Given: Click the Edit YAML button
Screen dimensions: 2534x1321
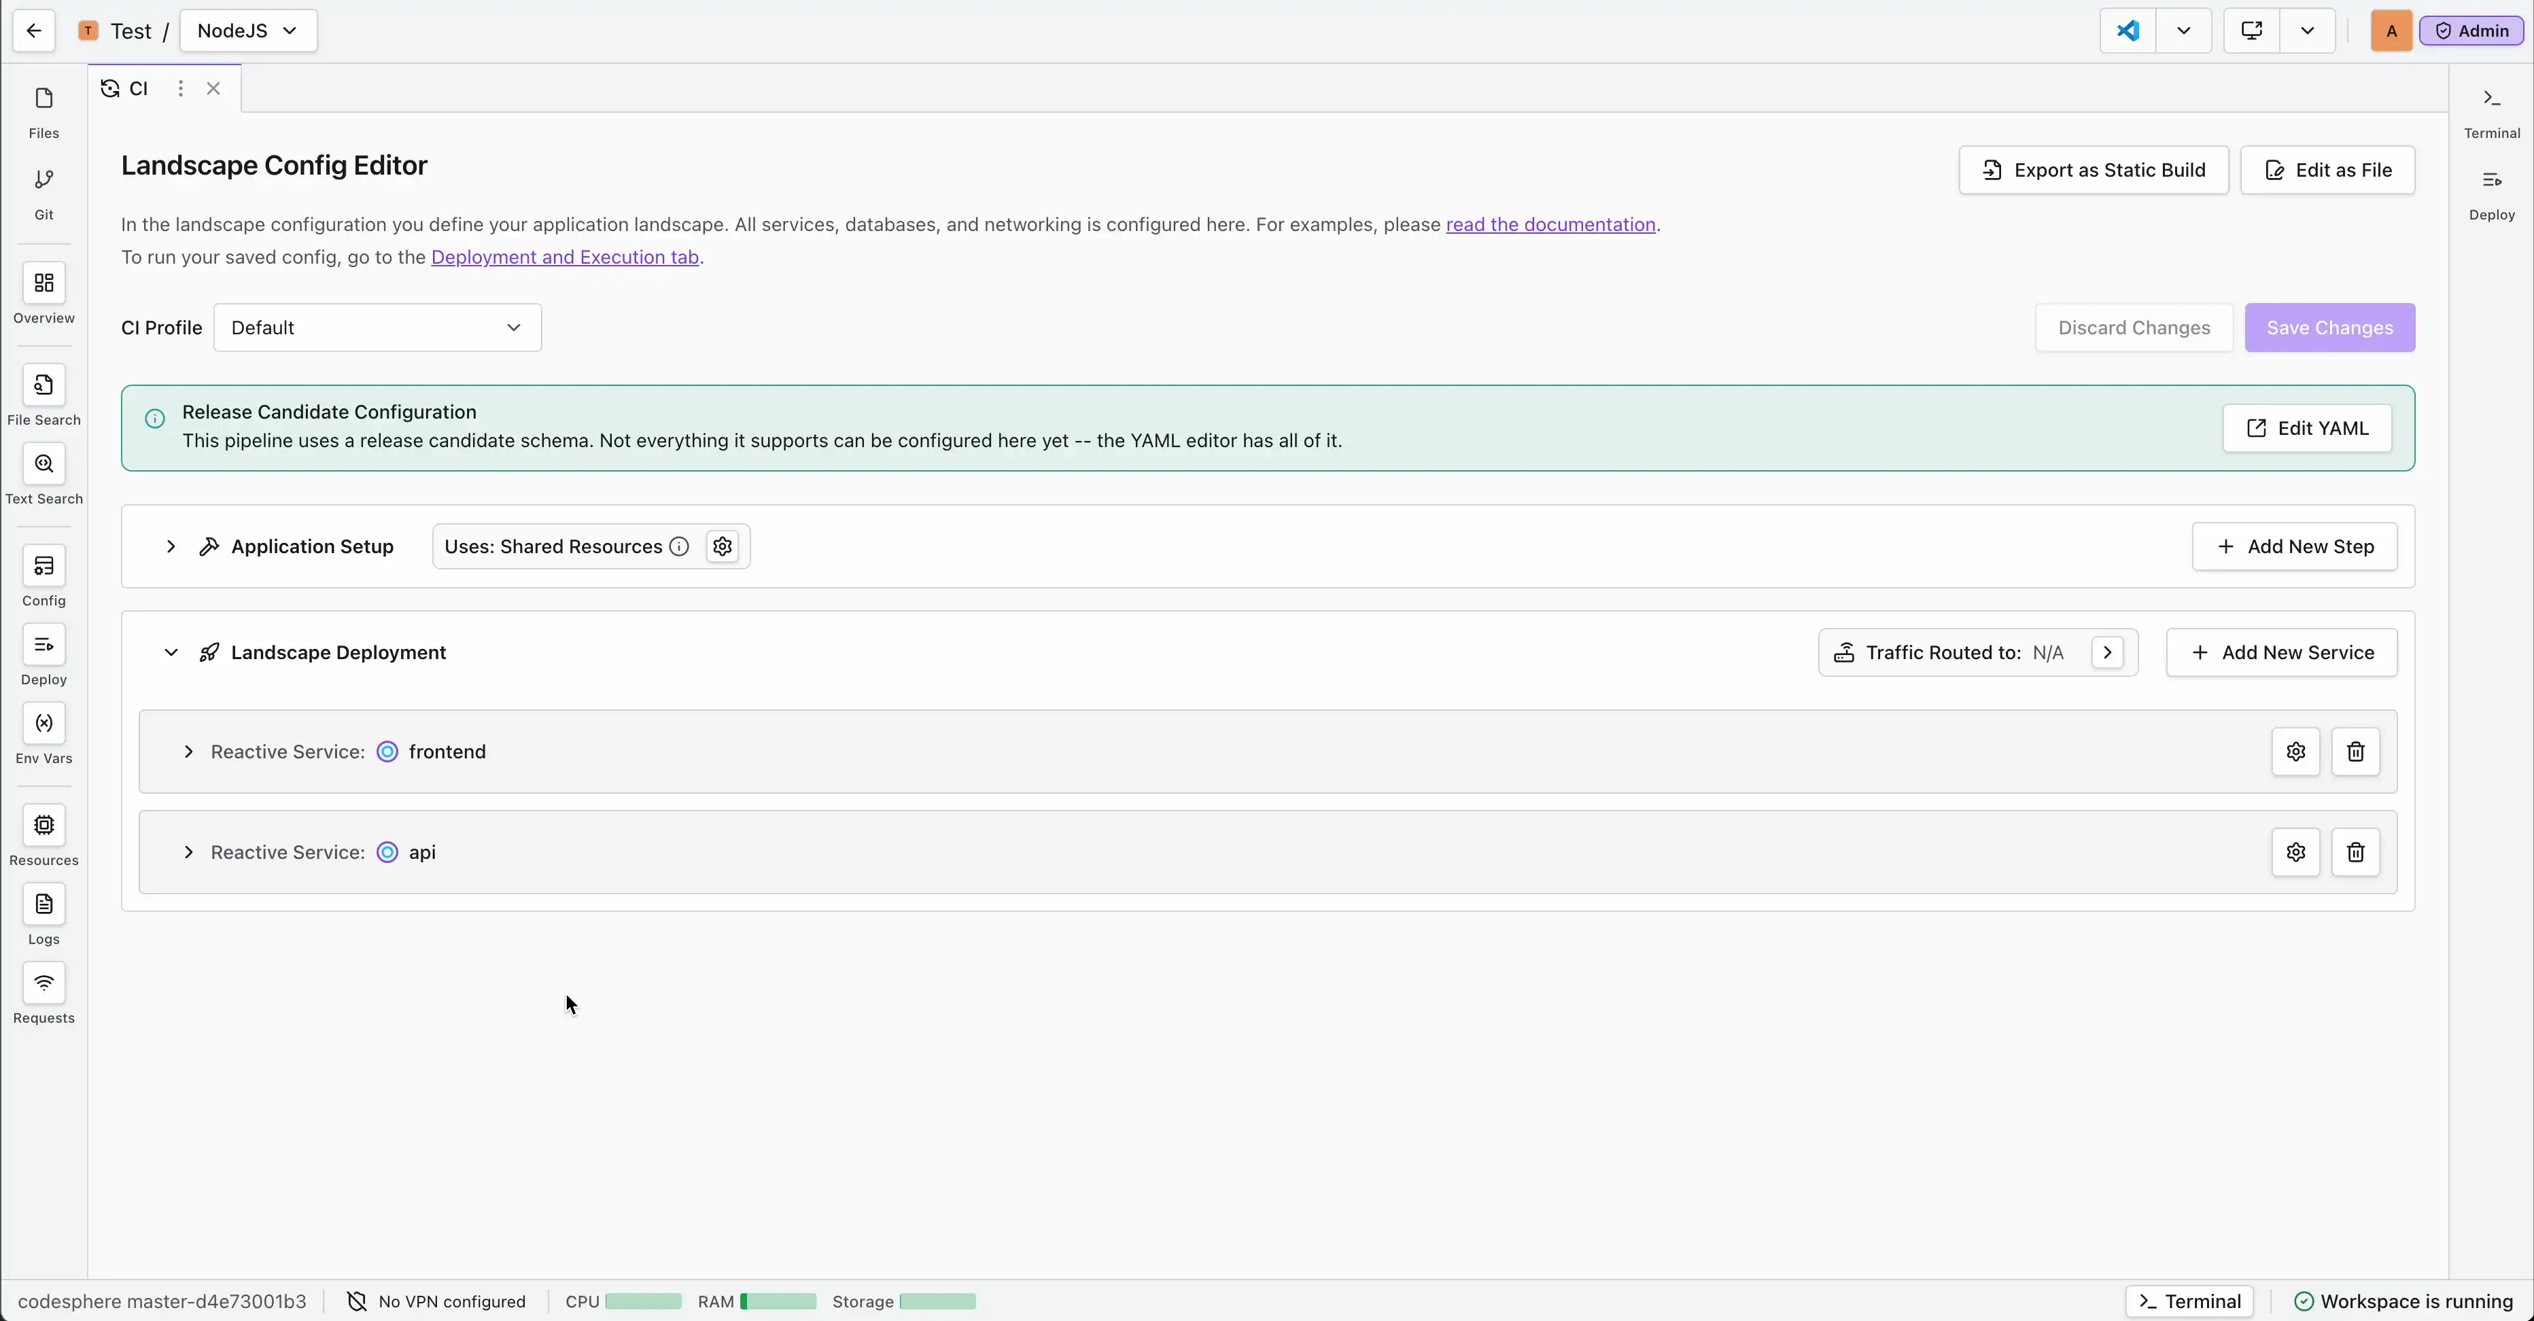Looking at the screenshot, I should click(x=2307, y=428).
